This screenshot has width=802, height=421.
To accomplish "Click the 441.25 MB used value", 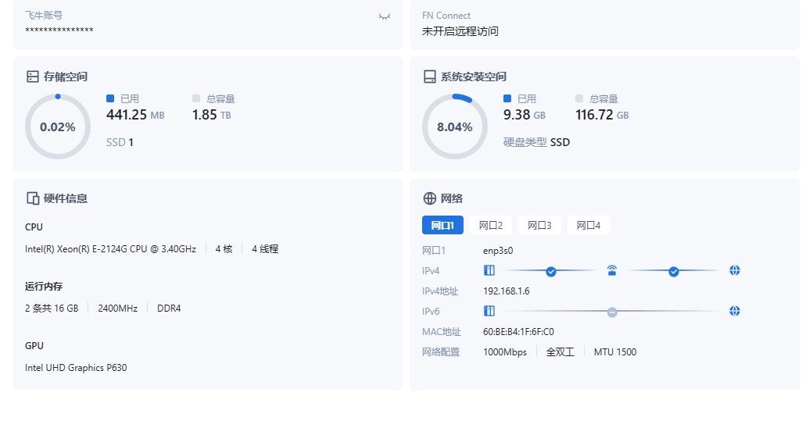I will tap(135, 115).
